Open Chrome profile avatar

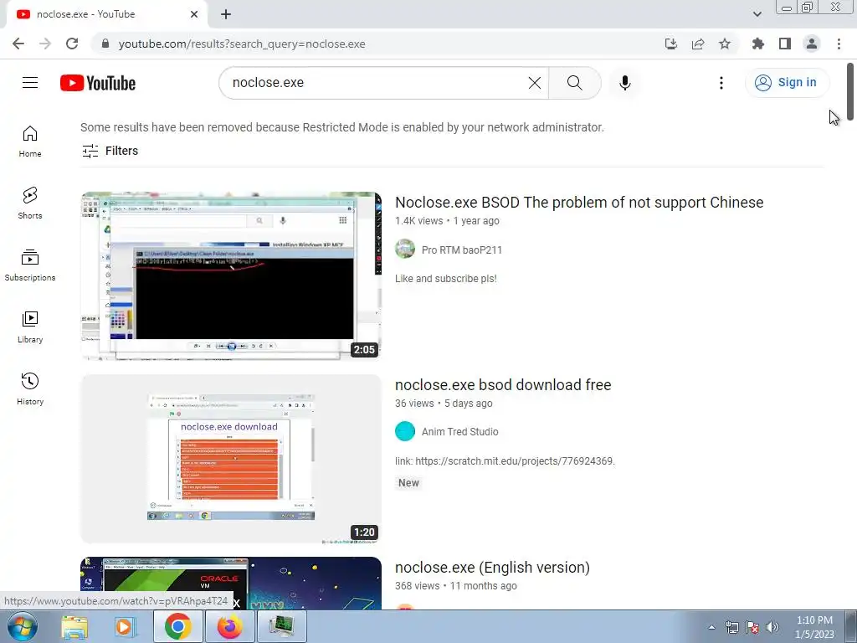click(x=812, y=44)
